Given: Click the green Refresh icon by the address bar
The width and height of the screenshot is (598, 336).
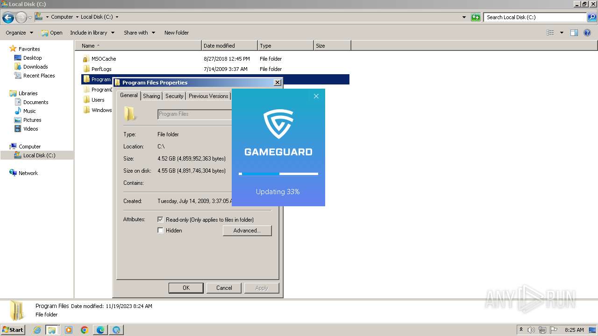Looking at the screenshot, I should [476, 17].
